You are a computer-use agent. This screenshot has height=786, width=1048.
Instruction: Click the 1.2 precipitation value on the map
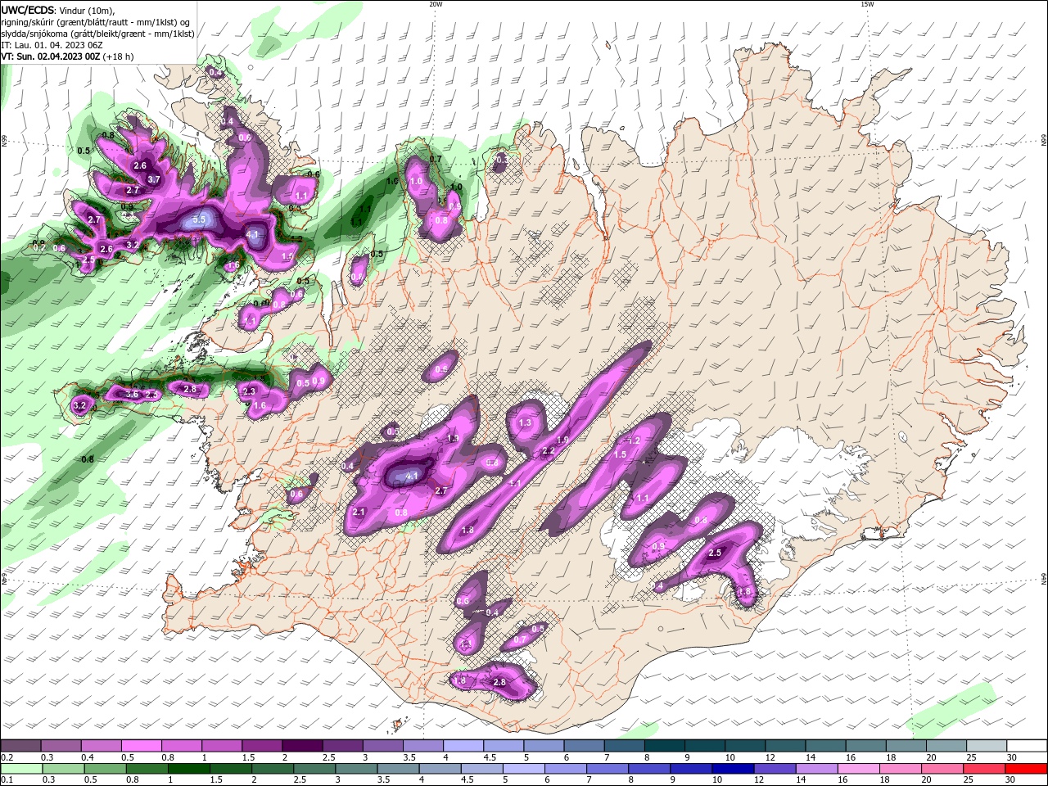coord(634,440)
